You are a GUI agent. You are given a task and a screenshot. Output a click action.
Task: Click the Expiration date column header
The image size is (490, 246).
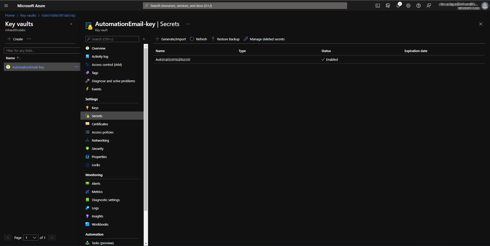click(416, 51)
